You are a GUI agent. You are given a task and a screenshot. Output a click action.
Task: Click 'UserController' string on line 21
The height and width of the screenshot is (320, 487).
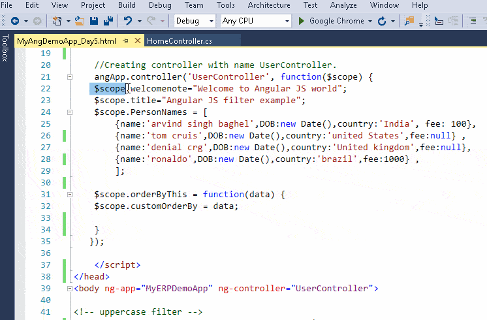tap(228, 77)
